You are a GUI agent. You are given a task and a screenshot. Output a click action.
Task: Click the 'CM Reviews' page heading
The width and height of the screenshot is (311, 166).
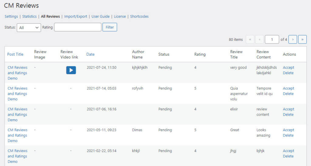(22, 5)
